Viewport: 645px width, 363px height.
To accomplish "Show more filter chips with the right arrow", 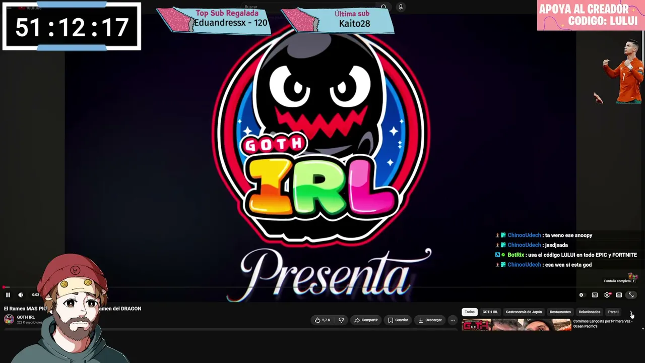I will click(x=631, y=313).
